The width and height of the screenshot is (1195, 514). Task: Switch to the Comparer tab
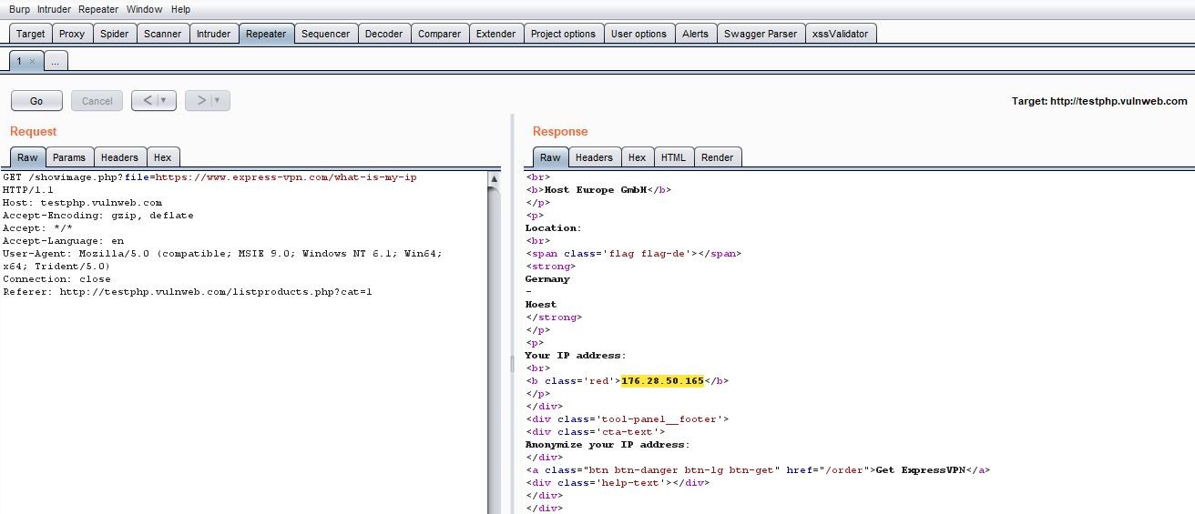click(440, 34)
